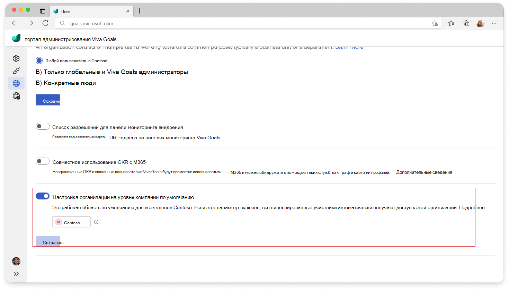The width and height of the screenshot is (509, 290).
Task: Open the settings gear in the sidebar
Action: (16, 58)
